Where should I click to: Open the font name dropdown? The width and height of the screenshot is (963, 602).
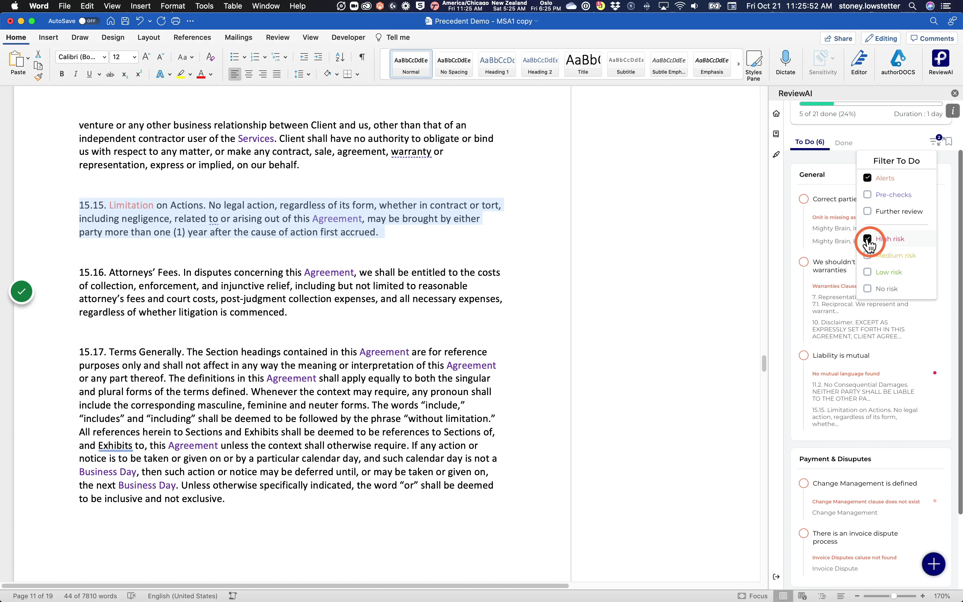tap(82, 57)
